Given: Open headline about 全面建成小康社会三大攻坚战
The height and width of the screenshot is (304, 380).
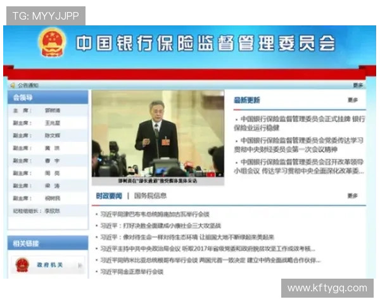Looking at the screenshot, I should click(160, 225).
